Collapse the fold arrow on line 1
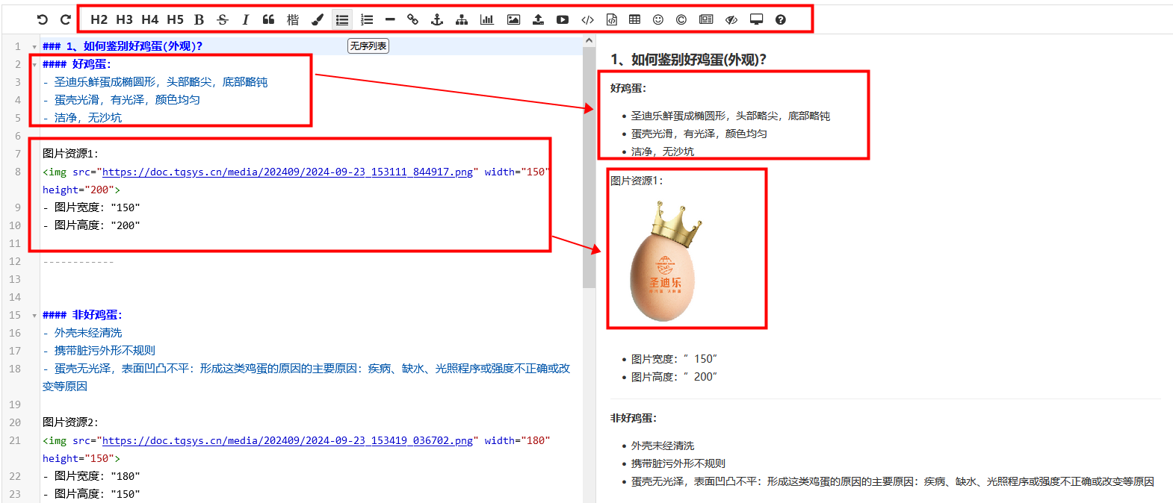Viewport: 1173px width, 503px height. point(34,47)
